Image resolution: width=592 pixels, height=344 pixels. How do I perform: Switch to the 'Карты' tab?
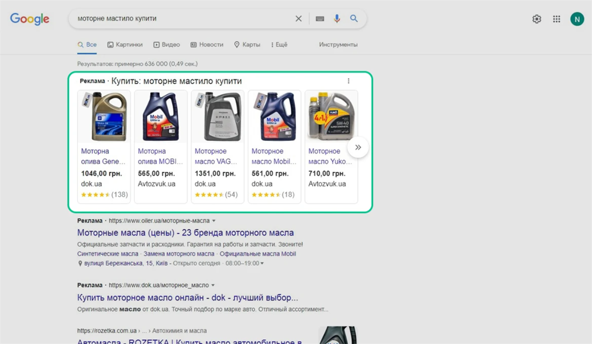247,45
